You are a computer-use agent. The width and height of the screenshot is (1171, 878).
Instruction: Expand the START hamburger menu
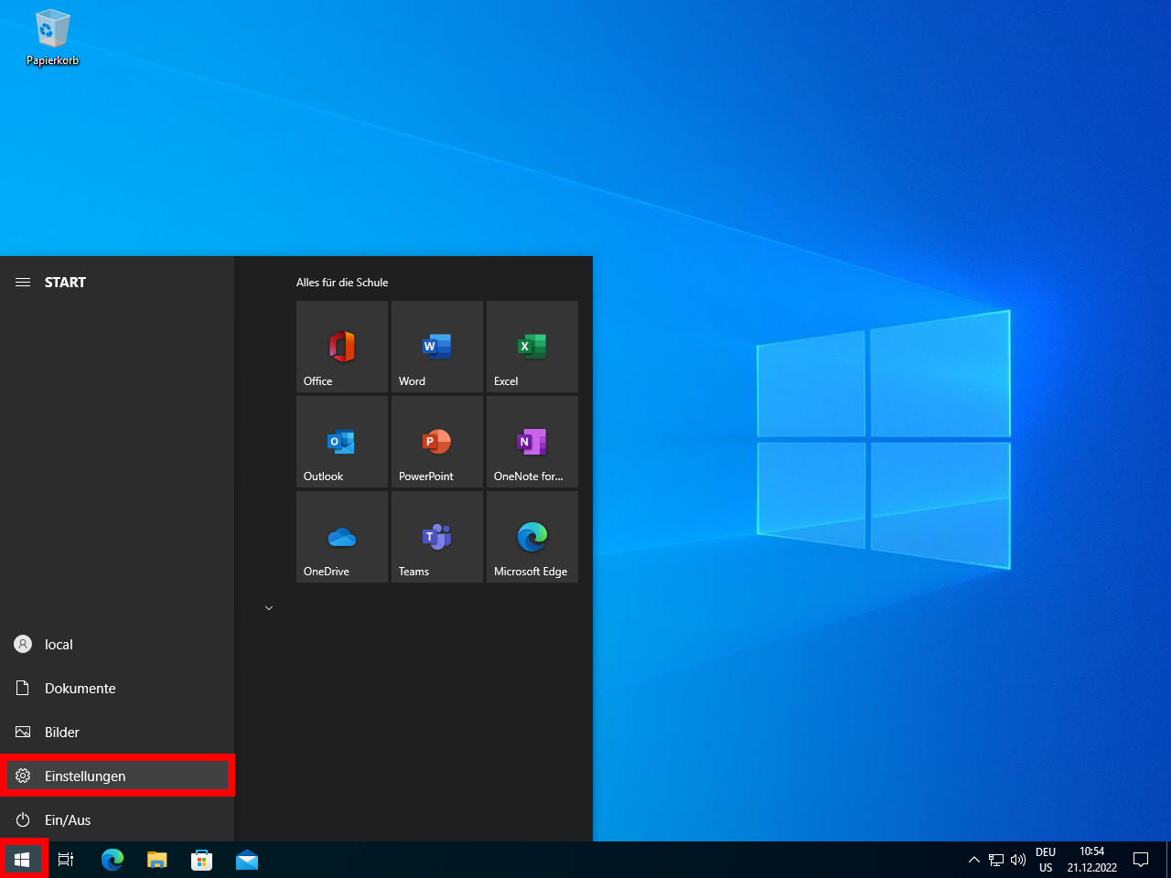coord(23,283)
